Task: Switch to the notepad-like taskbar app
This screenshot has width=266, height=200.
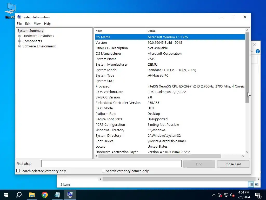Action: click(57, 195)
